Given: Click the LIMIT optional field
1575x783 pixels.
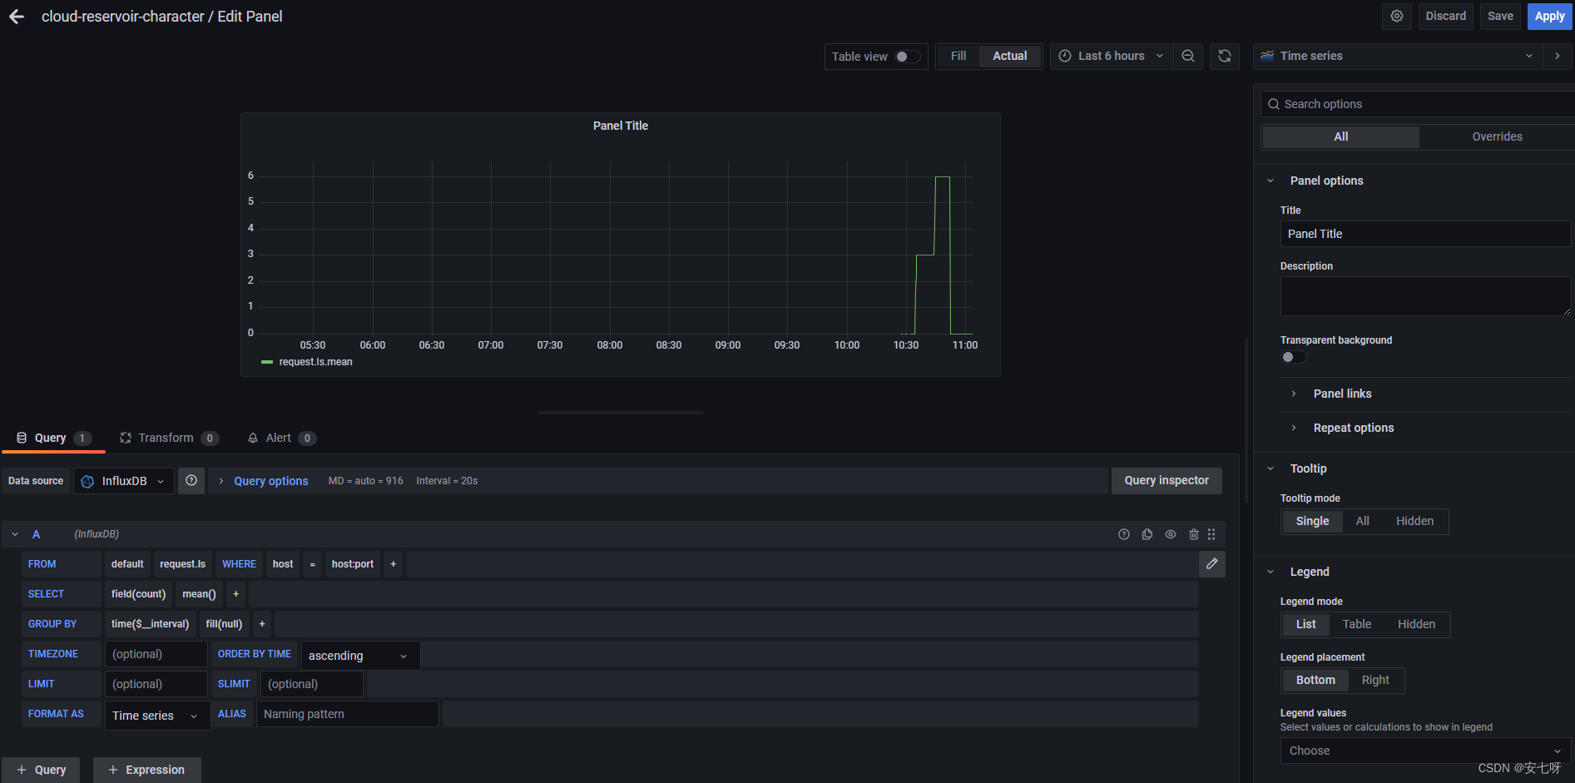Looking at the screenshot, I should click(x=156, y=684).
